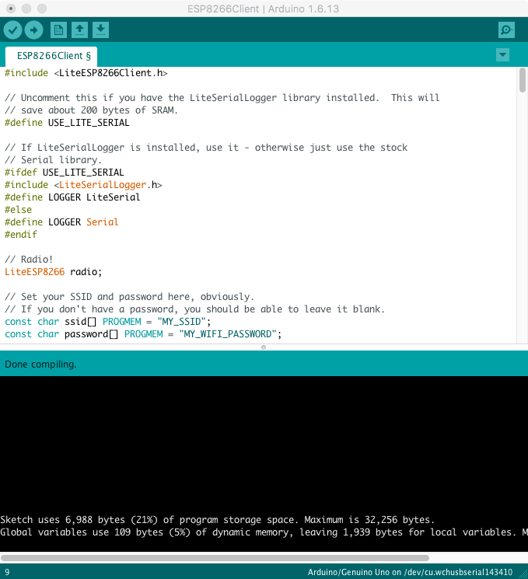Image resolution: width=528 pixels, height=579 pixels.
Task: Click the Verify checkmark button
Action: [13, 30]
